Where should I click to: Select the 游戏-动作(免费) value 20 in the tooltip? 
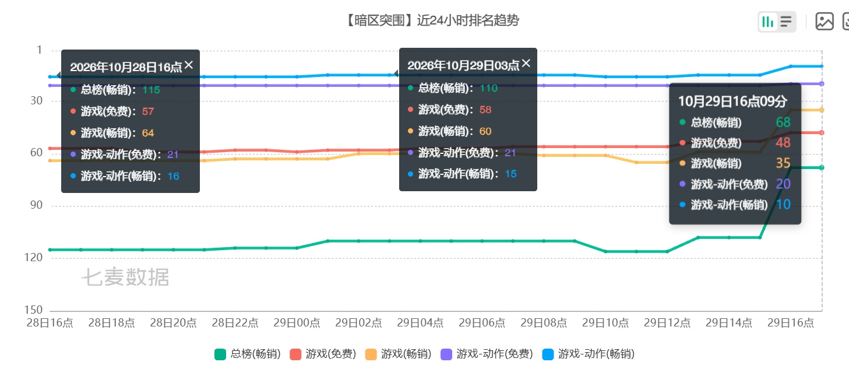(783, 184)
